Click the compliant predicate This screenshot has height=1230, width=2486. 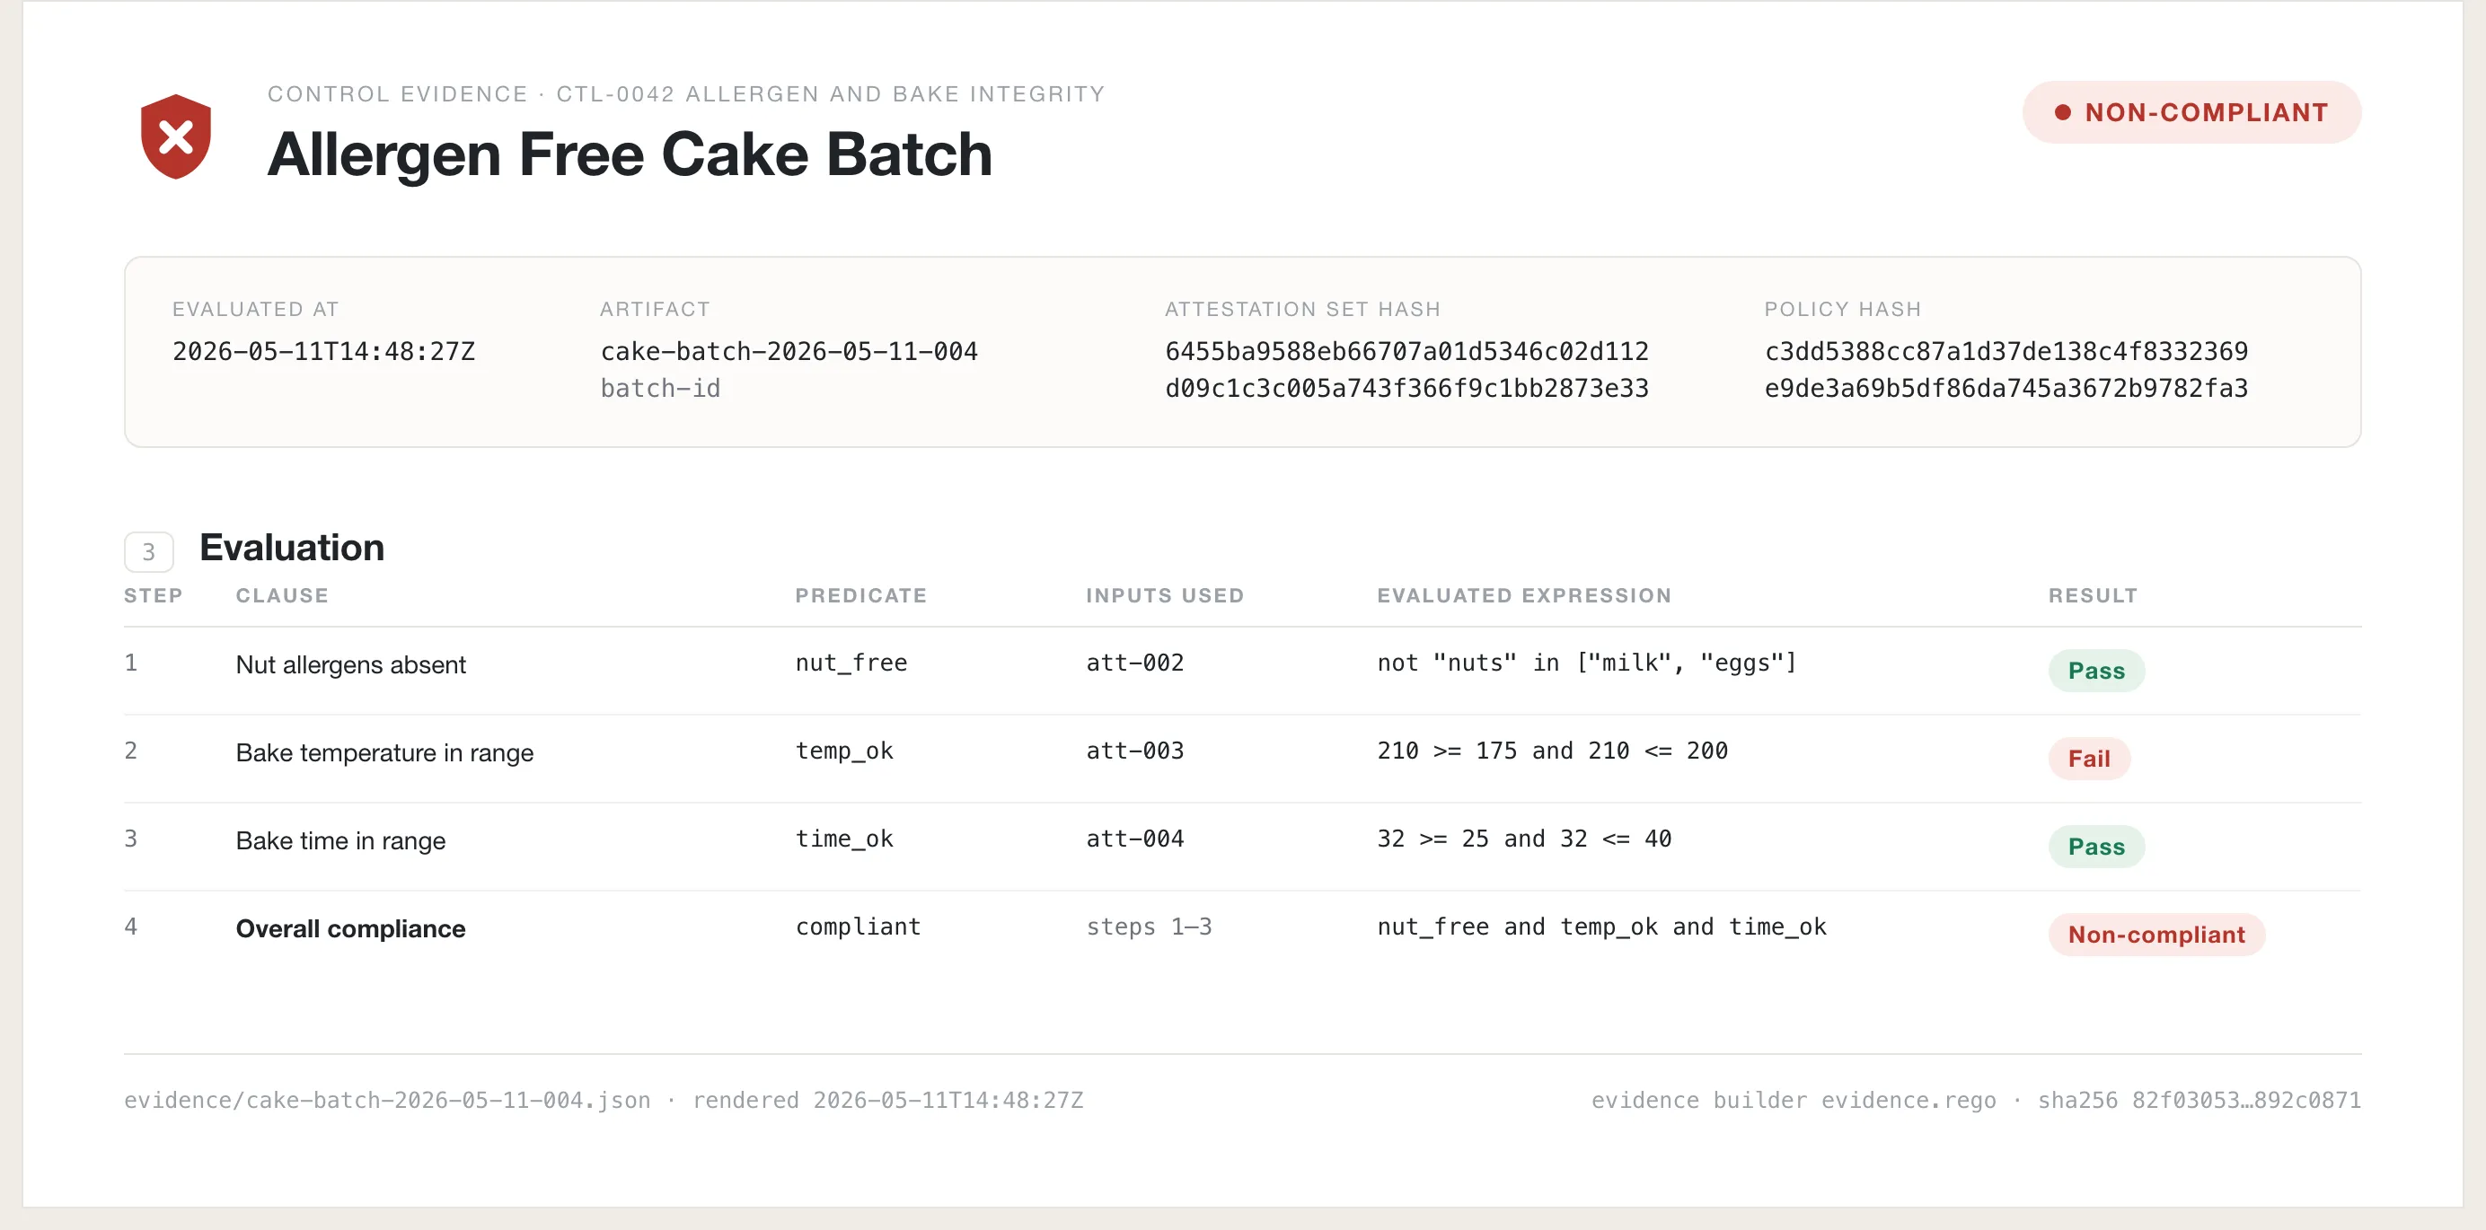857,927
